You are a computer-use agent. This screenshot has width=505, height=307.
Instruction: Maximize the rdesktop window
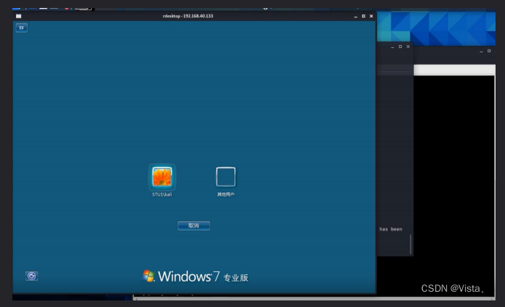coord(363,16)
